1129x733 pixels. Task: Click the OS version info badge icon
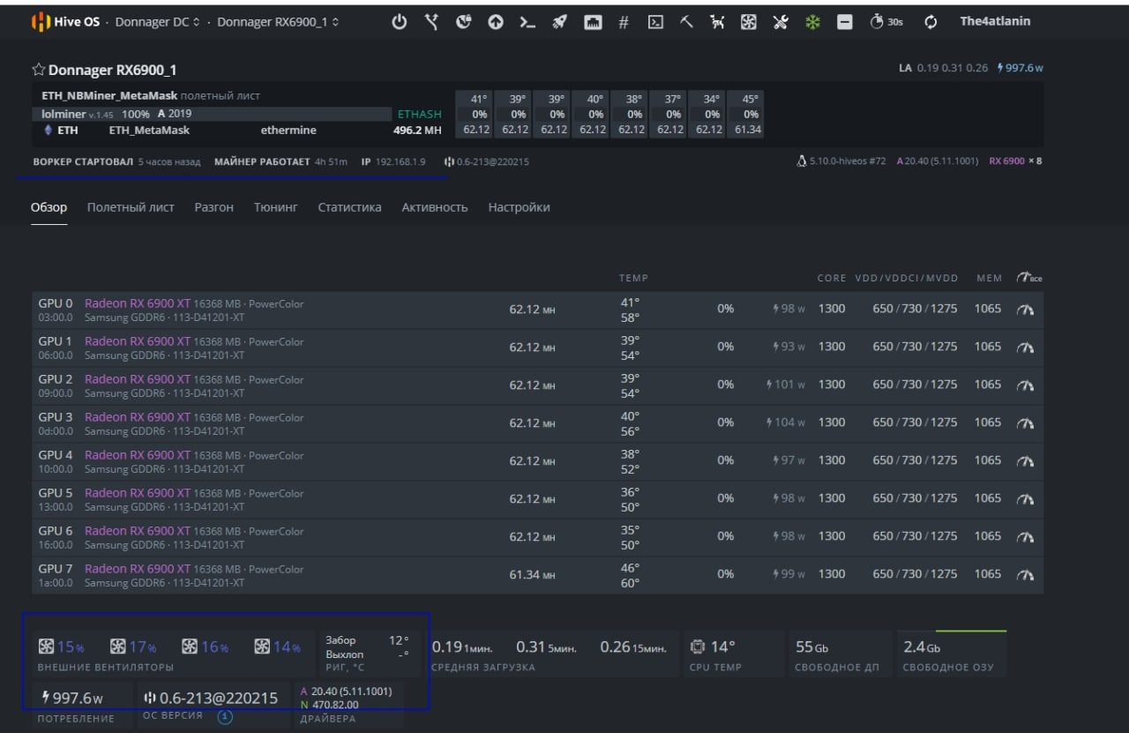coord(225,717)
